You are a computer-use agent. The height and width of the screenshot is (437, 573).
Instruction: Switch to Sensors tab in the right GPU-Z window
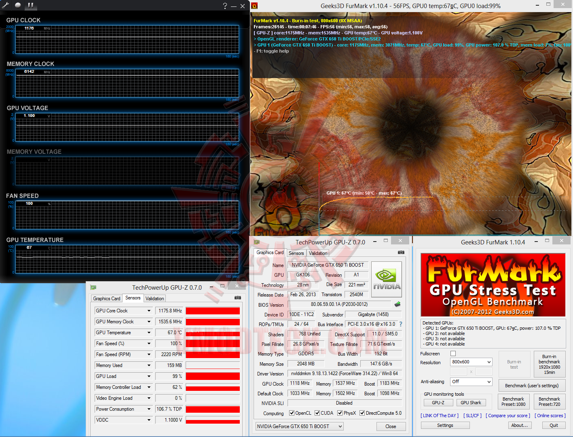tap(296, 253)
